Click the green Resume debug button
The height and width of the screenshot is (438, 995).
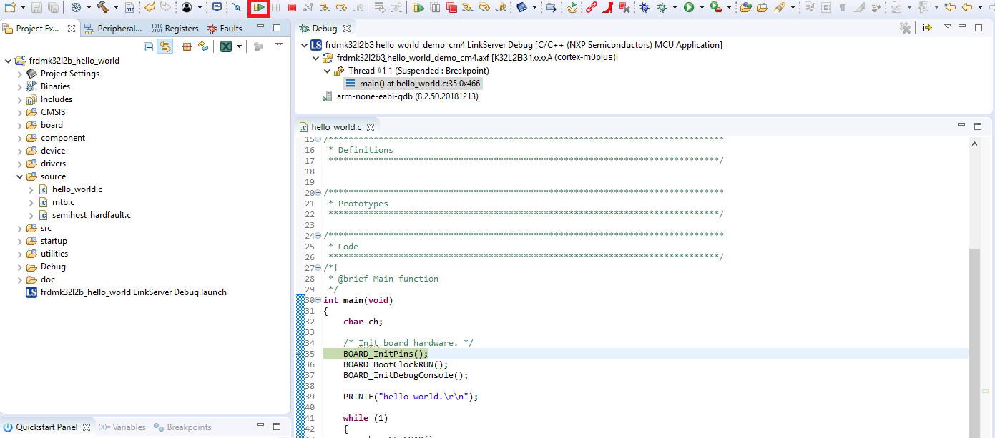[x=259, y=8]
